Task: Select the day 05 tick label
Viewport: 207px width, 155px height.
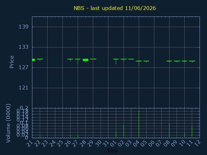Action: coord(144,143)
